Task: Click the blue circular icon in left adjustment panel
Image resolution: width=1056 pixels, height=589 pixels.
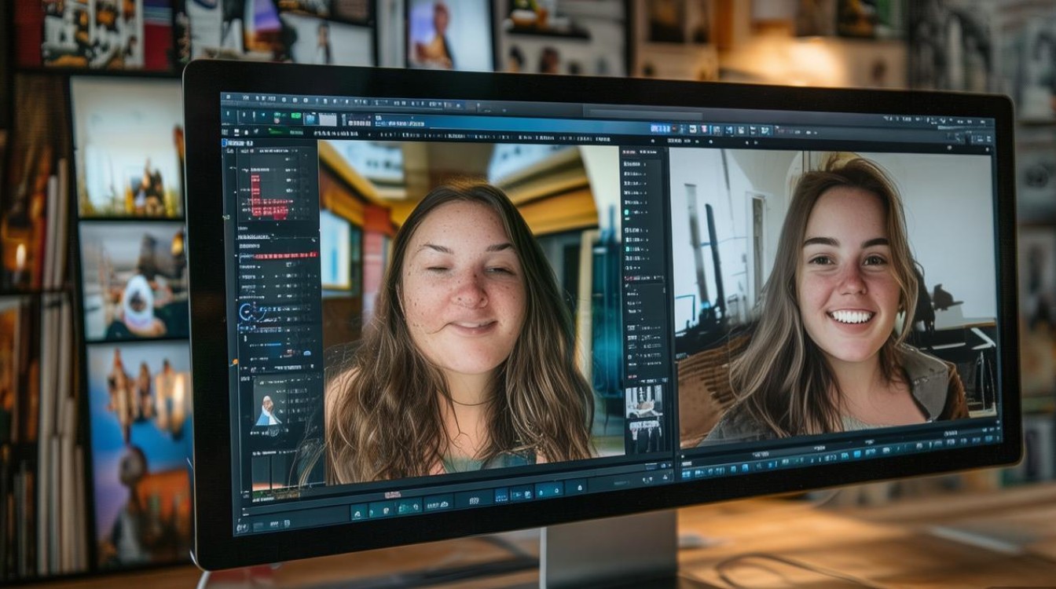Action: [x=247, y=311]
